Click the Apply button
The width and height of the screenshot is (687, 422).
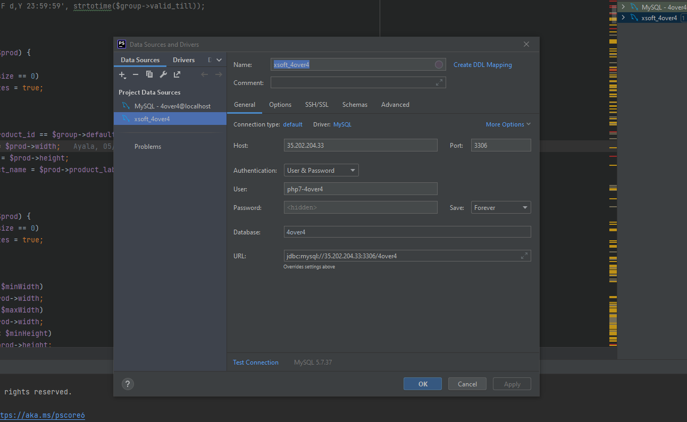[x=512, y=384]
